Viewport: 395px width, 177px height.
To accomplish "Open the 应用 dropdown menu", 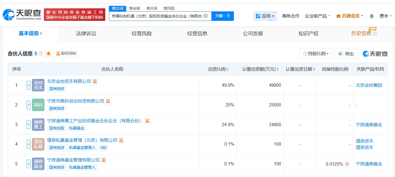I will (x=265, y=16).
